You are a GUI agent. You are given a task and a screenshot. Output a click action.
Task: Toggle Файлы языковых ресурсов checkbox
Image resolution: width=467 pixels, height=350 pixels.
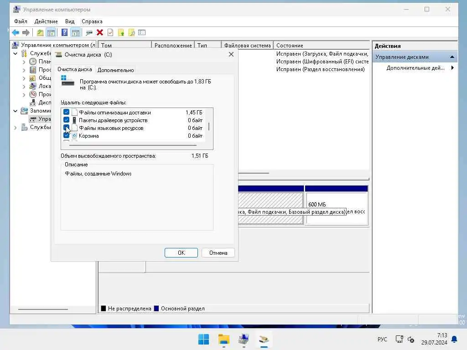pos(66,128)
